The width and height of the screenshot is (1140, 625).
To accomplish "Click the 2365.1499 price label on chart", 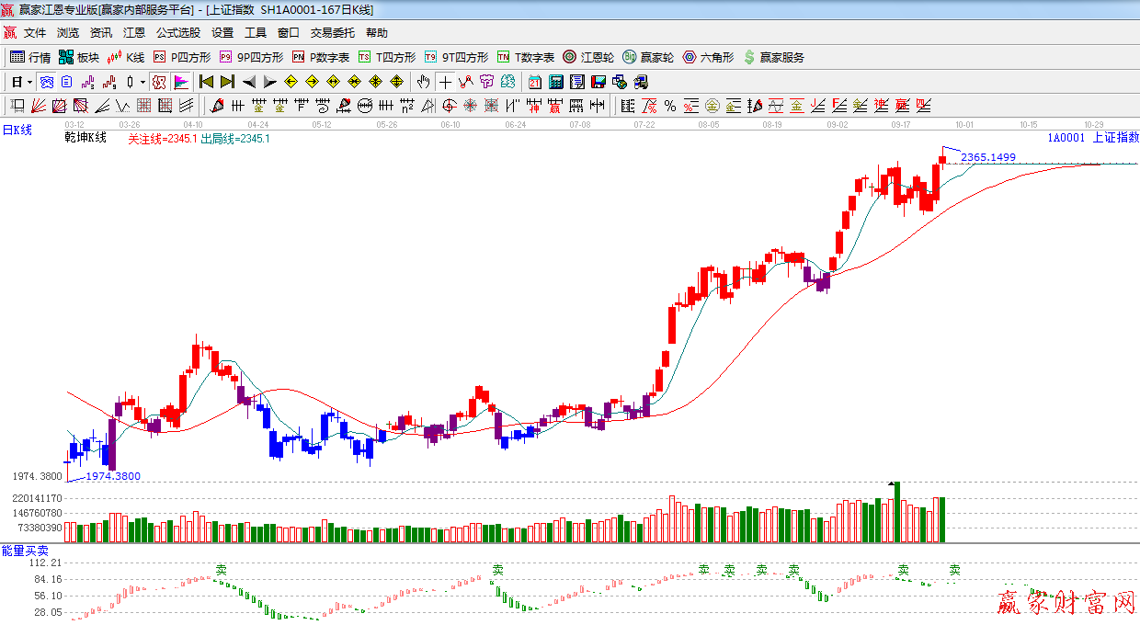I will tap(988, 158).
